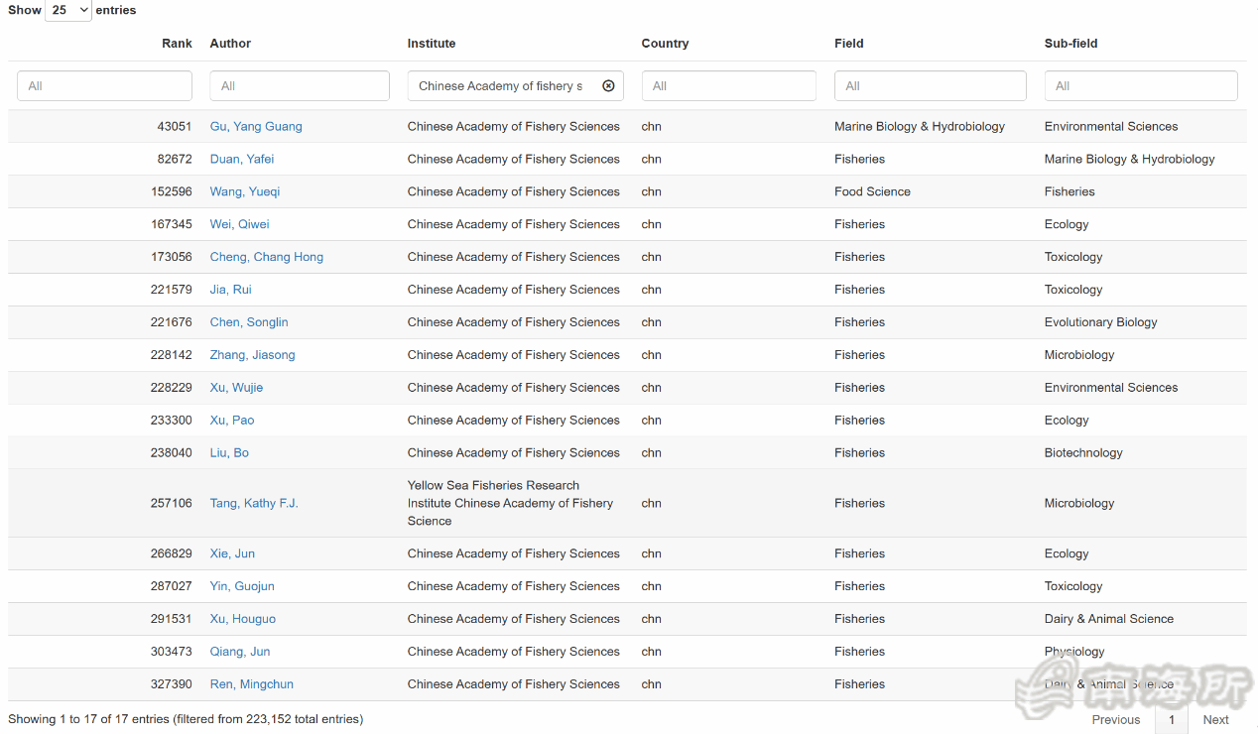Open author link Tang, Kathy F.J.
The width and height of the screenshot is (1258, 734).
[254, 504]
